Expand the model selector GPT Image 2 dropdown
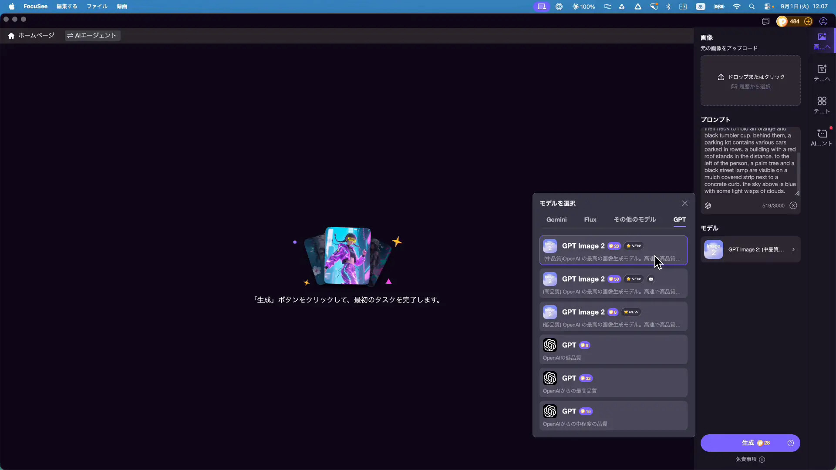This screenshot has width=836, height=470. 751,250
